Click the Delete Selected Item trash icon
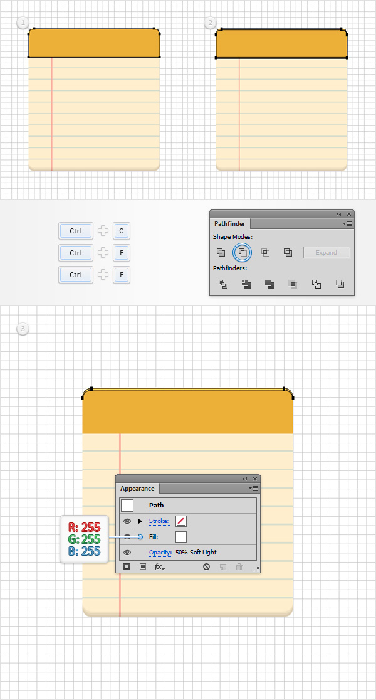This screenshot has height=700, width=376. pyautogui.click(x=239, y=566)
